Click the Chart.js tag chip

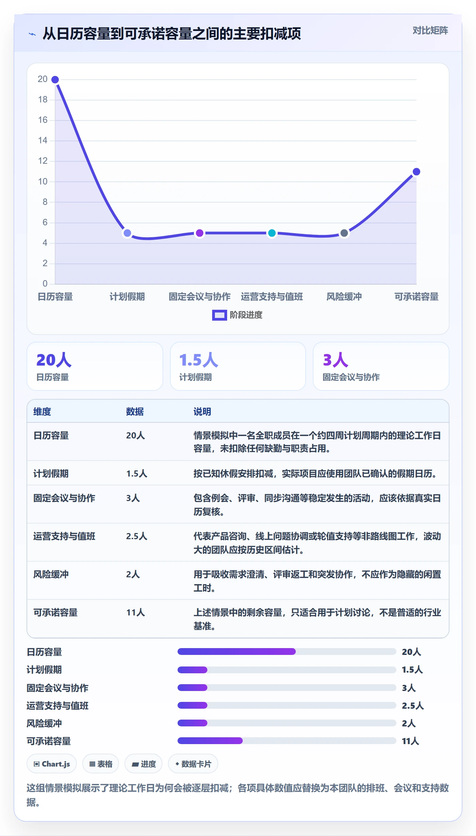(52, 764)
